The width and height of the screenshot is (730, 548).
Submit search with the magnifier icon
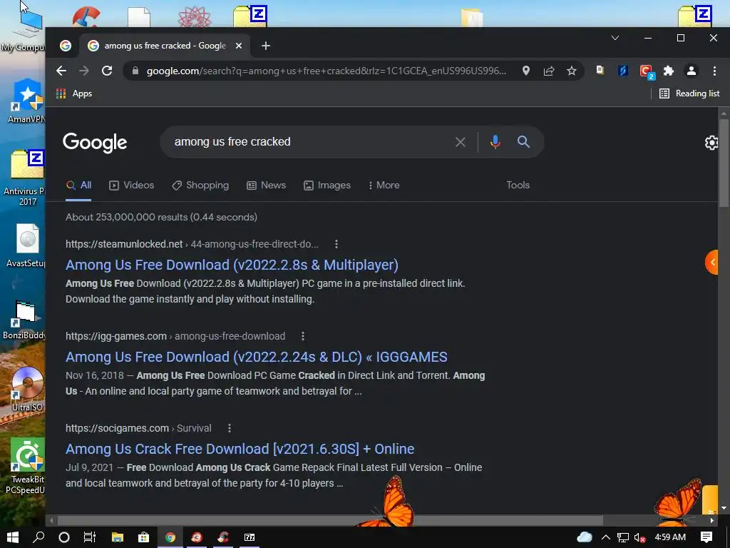tap(523, 142)
